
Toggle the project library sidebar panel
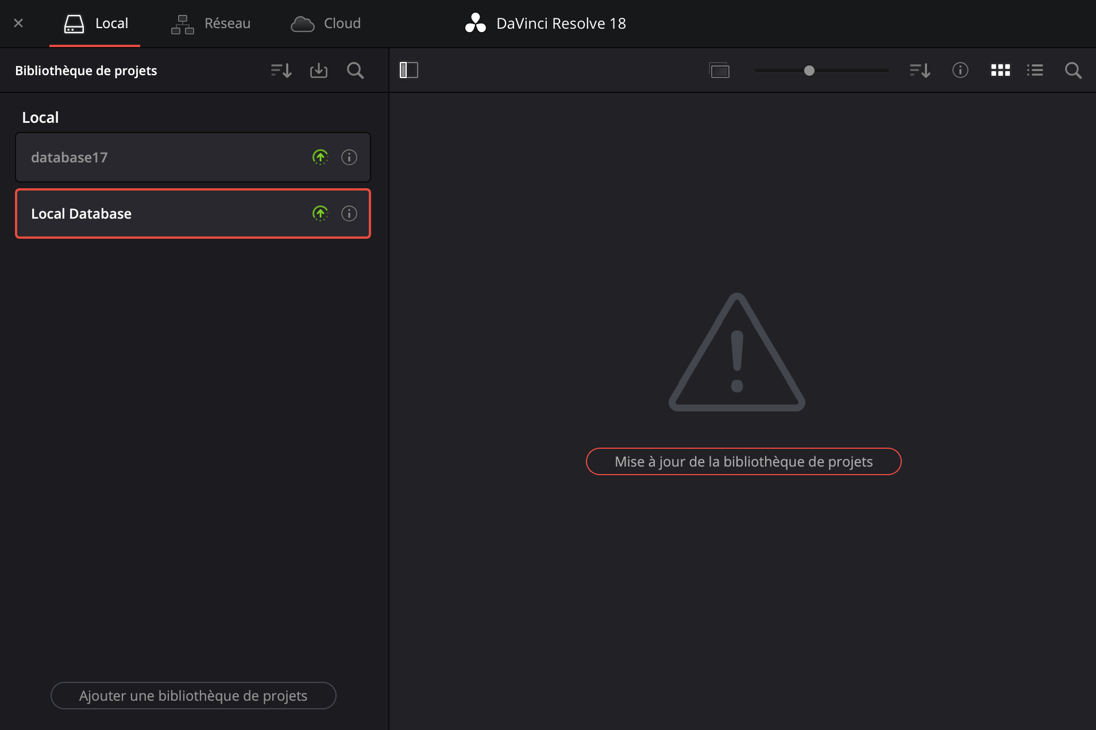pos(409,71)
